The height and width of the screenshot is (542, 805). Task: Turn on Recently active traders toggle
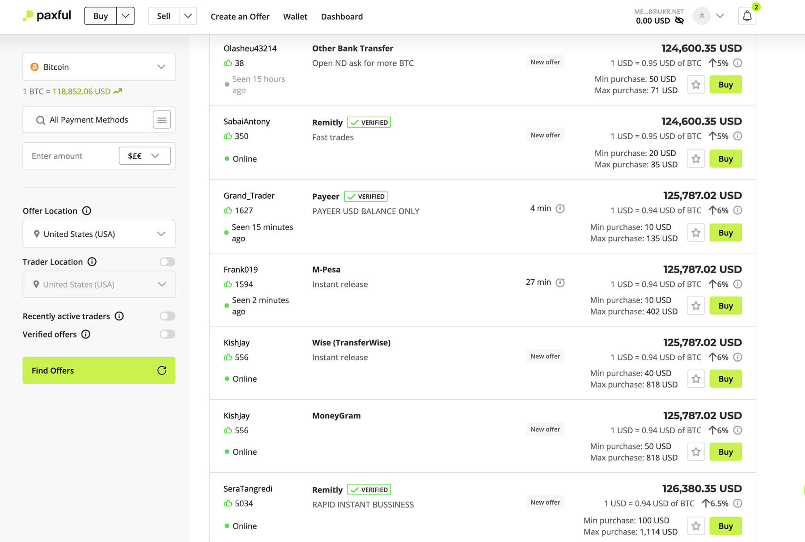click(x=167, y=316)
